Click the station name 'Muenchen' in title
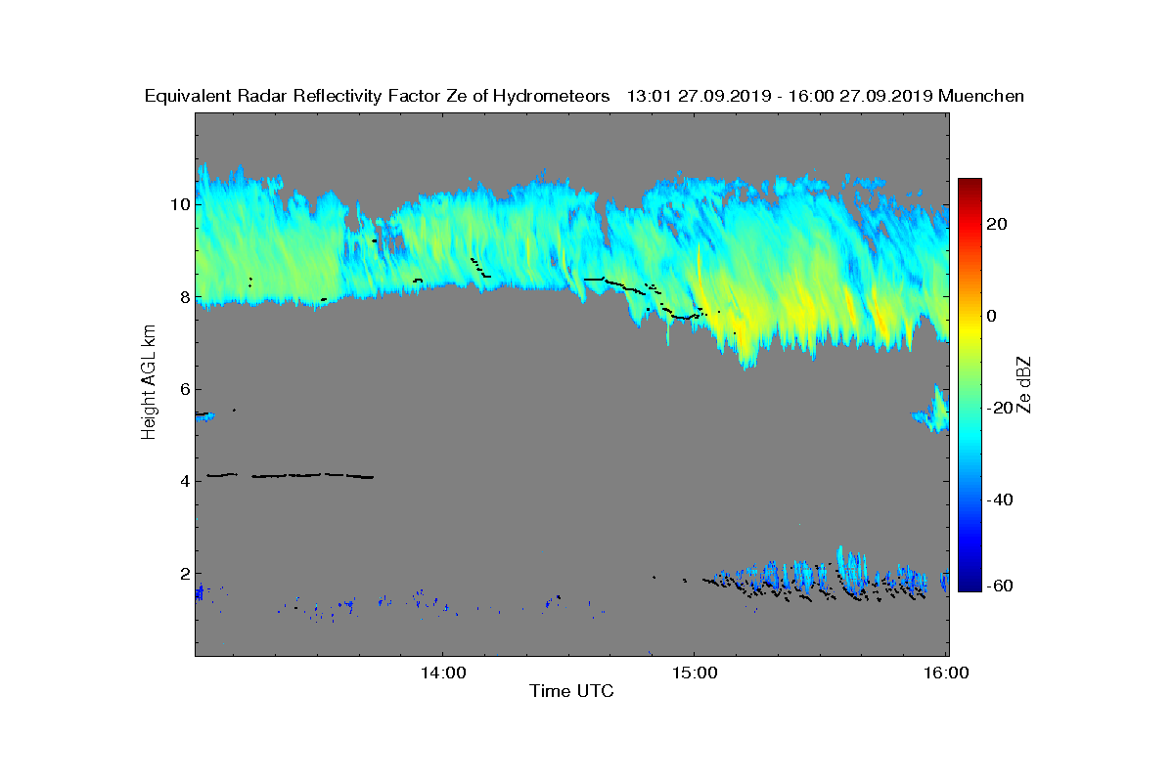This screenshot has height=782, width=1174. [981, 96]
